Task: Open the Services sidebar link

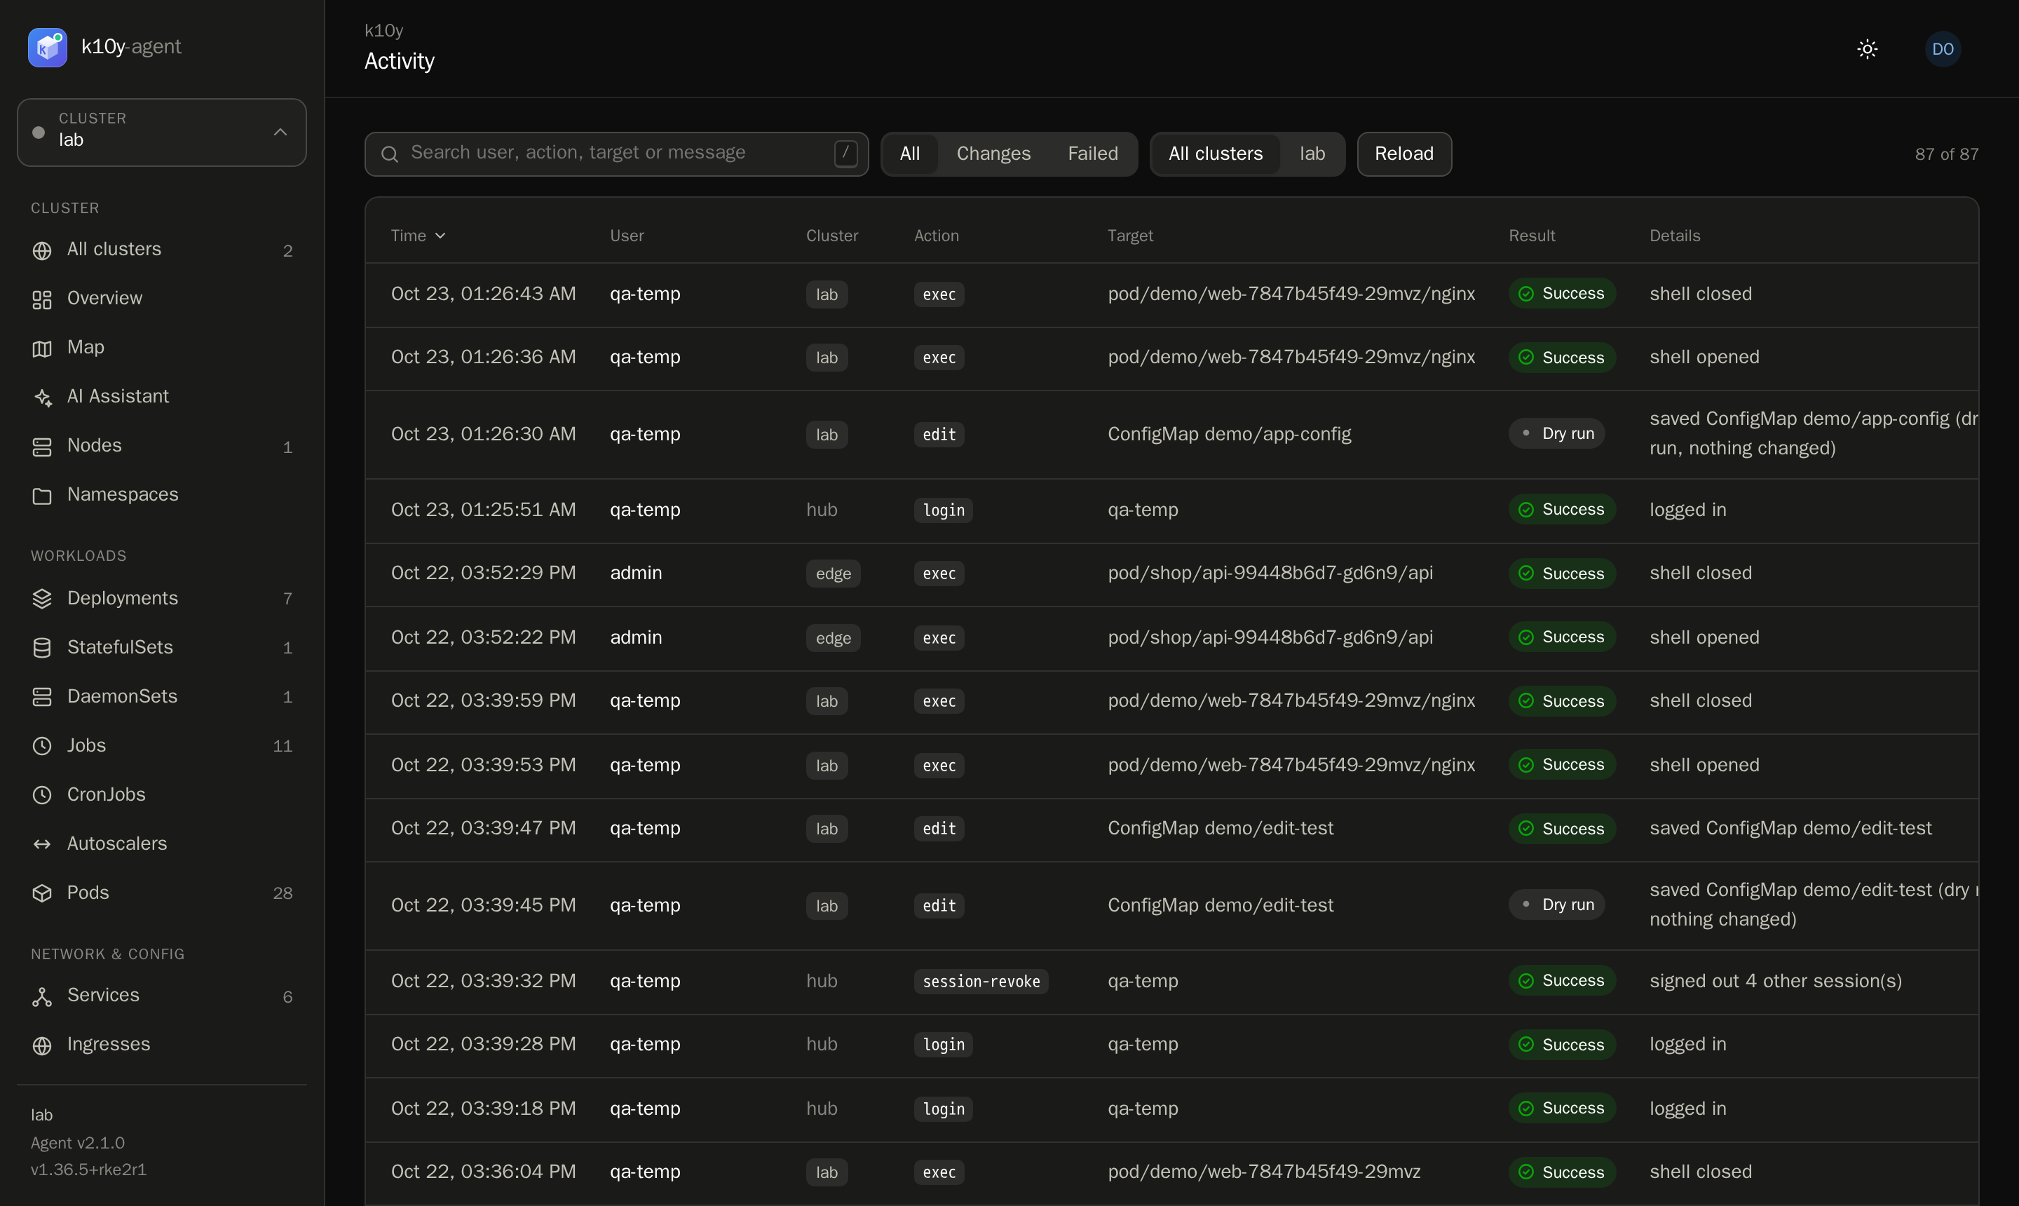Action: [162, 996]
